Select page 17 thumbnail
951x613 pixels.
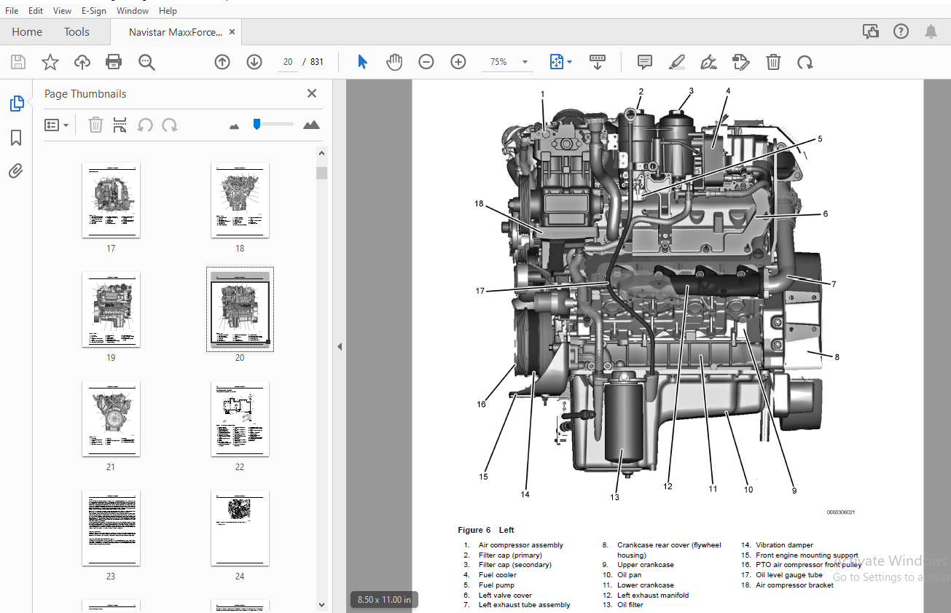tap(111, 200)
